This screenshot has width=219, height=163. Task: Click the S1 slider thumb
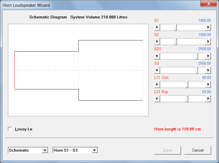(x=175, y=27)
